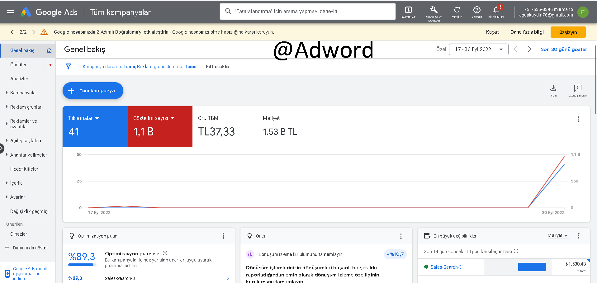The height and width of the screenshot is (283, 597).
Task: Click the blue Sales-Search-3 cost bar
Action: [532, 267]
